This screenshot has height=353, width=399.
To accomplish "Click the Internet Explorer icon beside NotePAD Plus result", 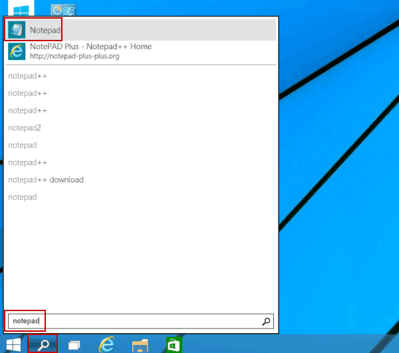I will 17,51.
